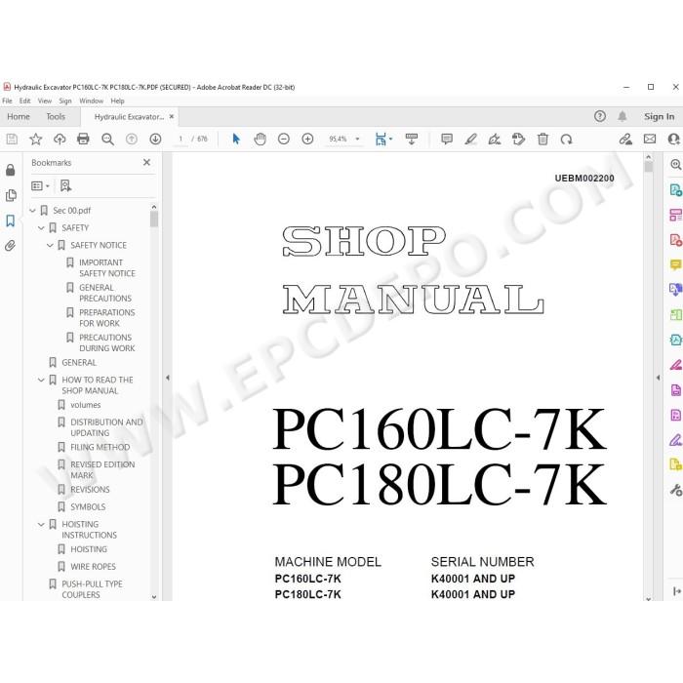Send file by email envelope icon
The width and height of the screenshot is (683, 683).
pos(650,139)
